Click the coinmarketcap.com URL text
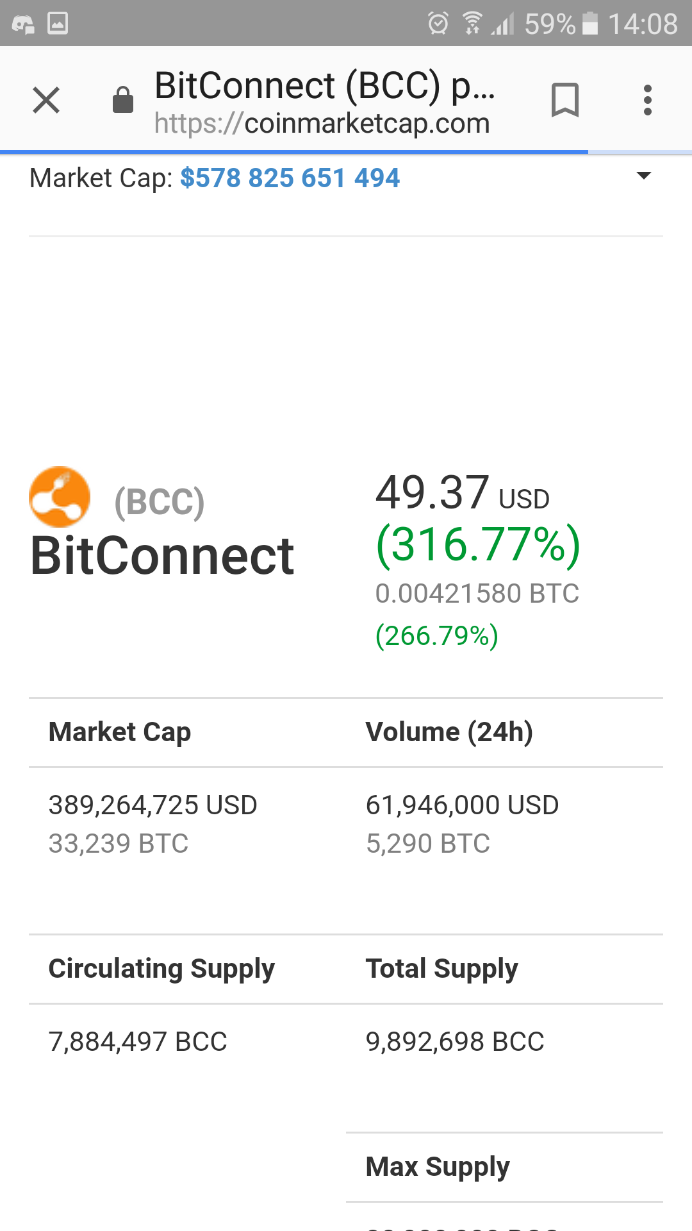The width and height of the screenshot is (692, 1231). click(x=322, y=123)
